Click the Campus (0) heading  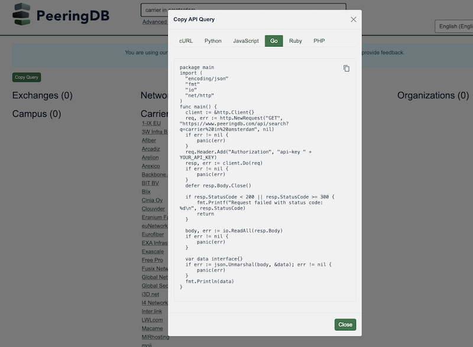[37, 114]
